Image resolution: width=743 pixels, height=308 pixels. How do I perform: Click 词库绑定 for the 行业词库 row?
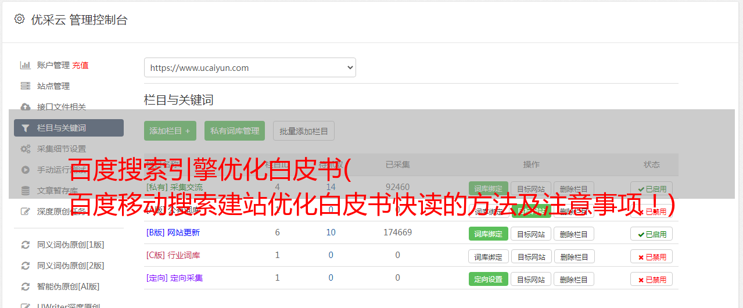coord(489,256)
